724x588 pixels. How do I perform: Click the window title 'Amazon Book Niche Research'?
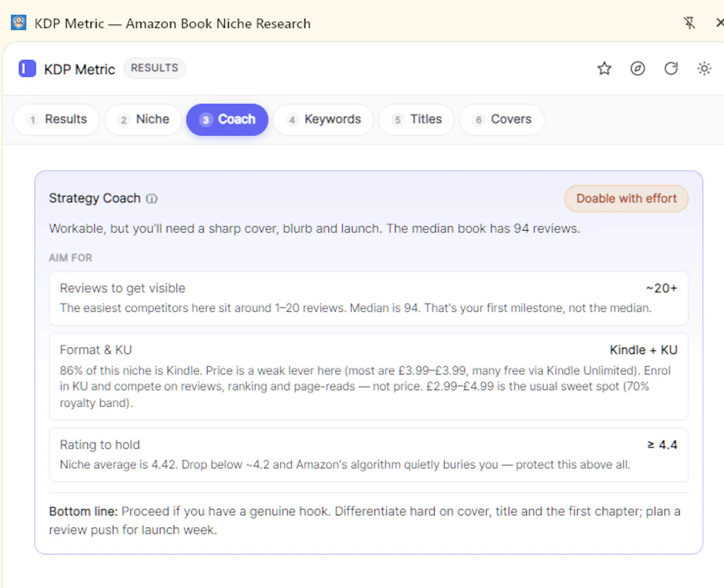218,24
